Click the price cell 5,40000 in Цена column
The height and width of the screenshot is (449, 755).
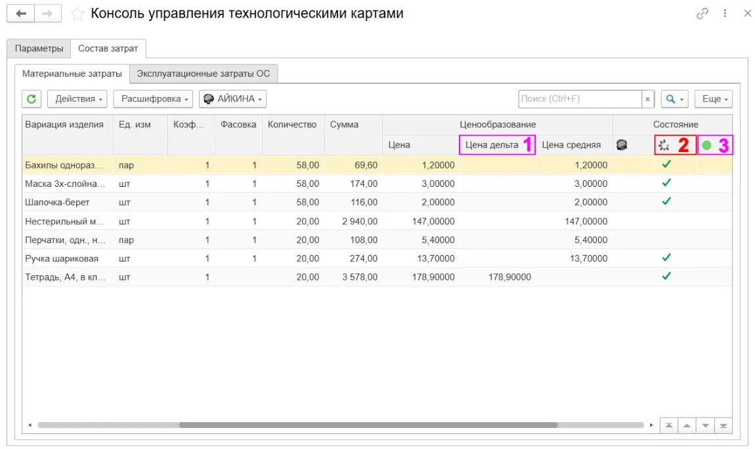click(438, 240)
